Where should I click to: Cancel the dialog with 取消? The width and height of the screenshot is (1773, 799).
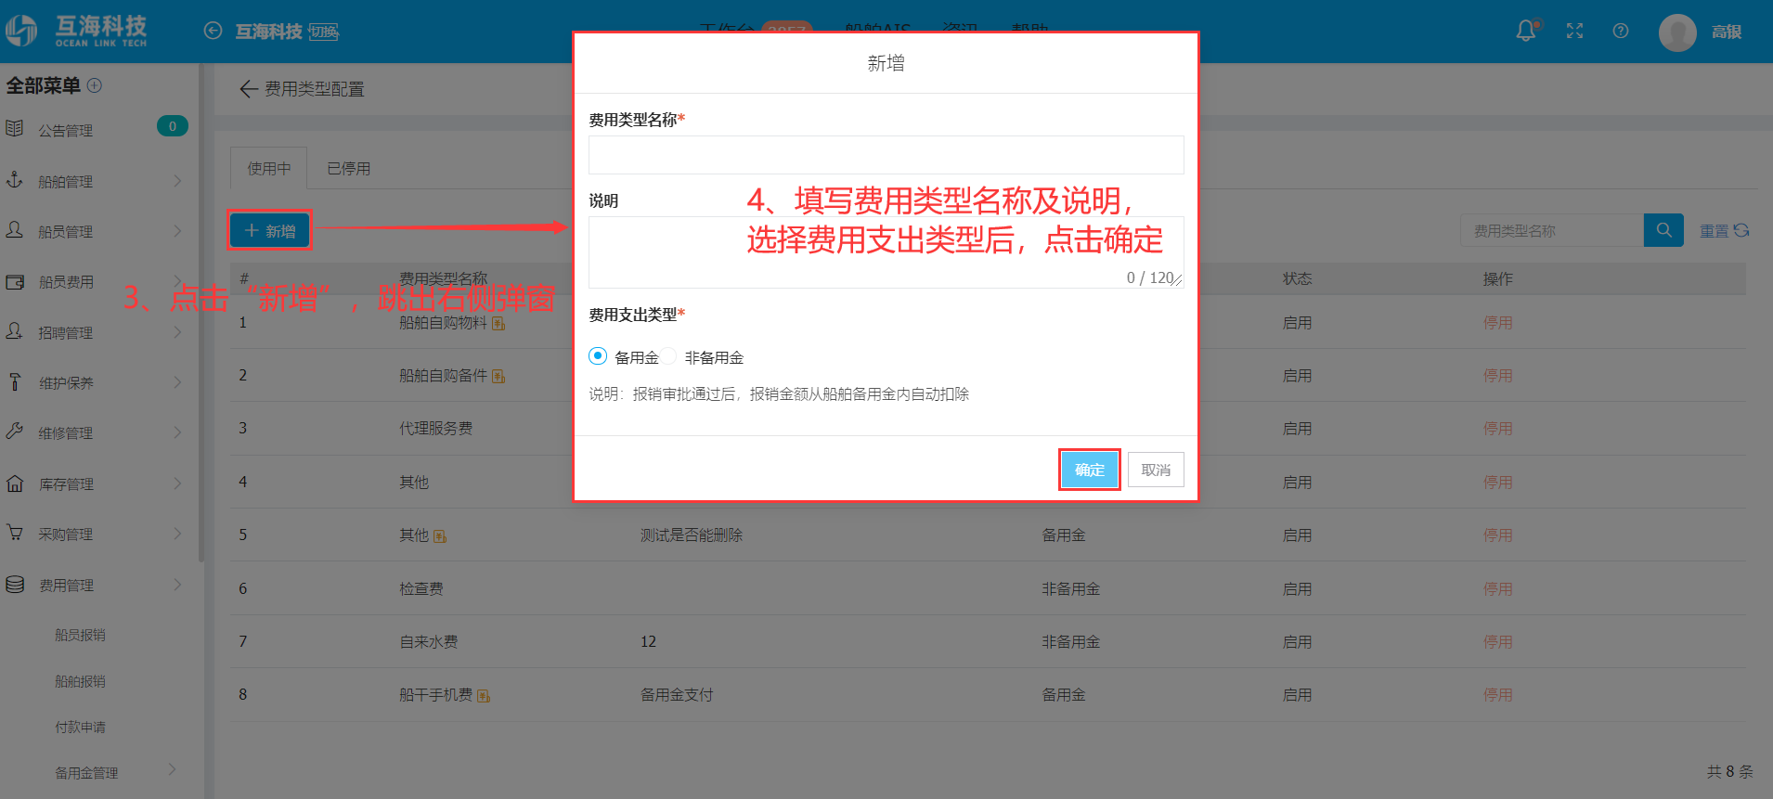coord(1156,470)
